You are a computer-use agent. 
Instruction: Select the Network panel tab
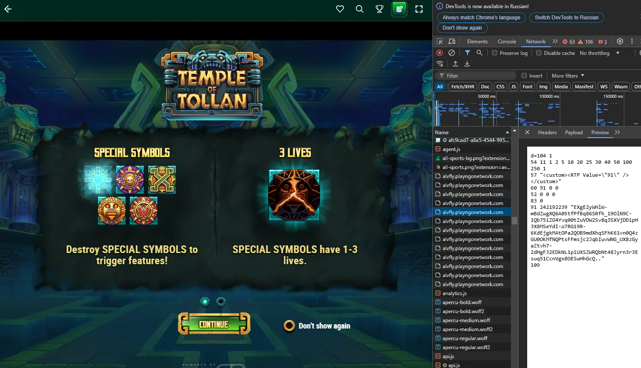(x=536, y=42)
